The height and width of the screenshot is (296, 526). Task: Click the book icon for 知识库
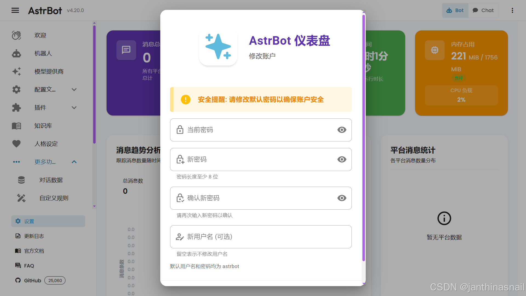pyautogui.click(x=16, y=126)
